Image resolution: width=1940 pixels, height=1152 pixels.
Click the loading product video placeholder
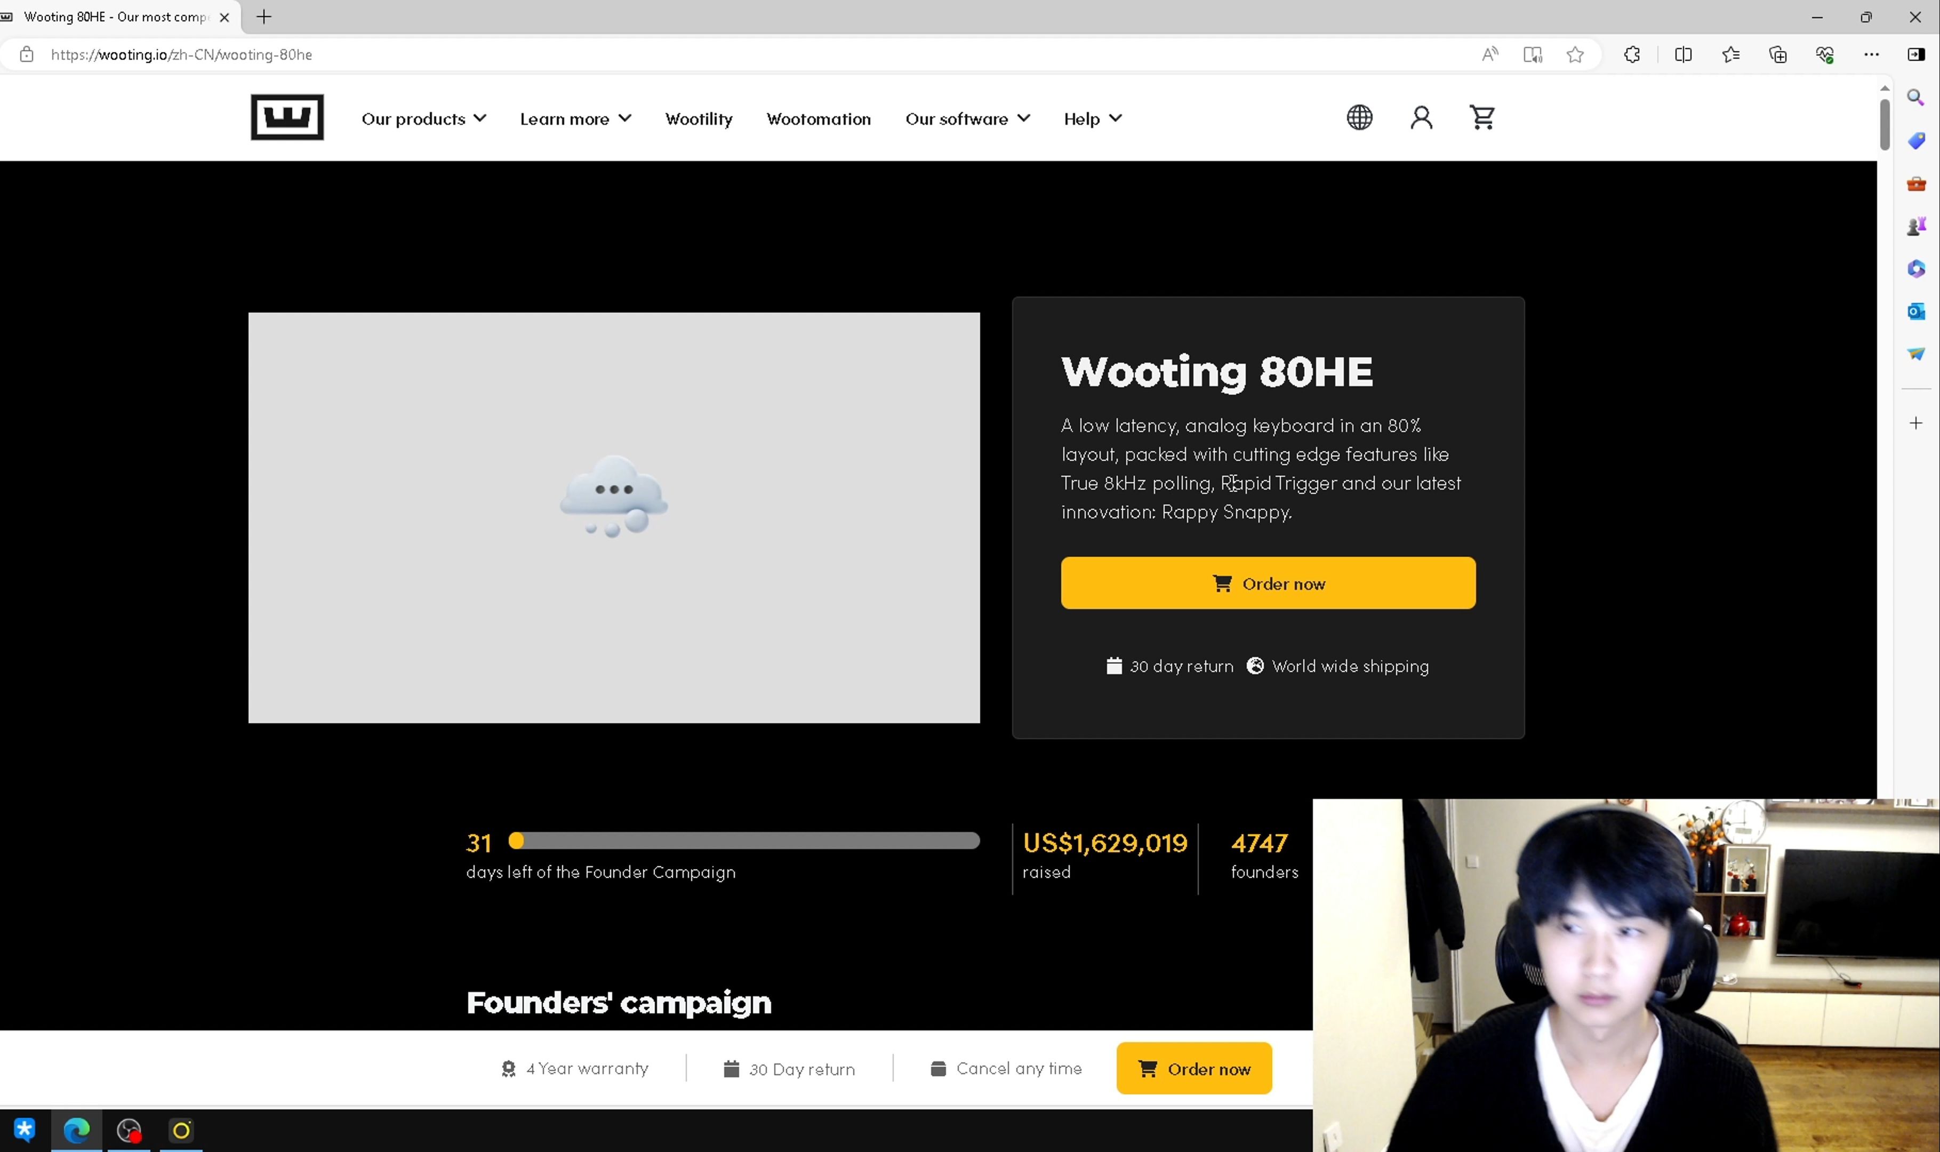pos(614,518)
